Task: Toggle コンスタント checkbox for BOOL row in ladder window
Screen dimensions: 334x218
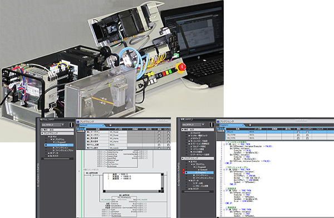Action: (168, 145)
